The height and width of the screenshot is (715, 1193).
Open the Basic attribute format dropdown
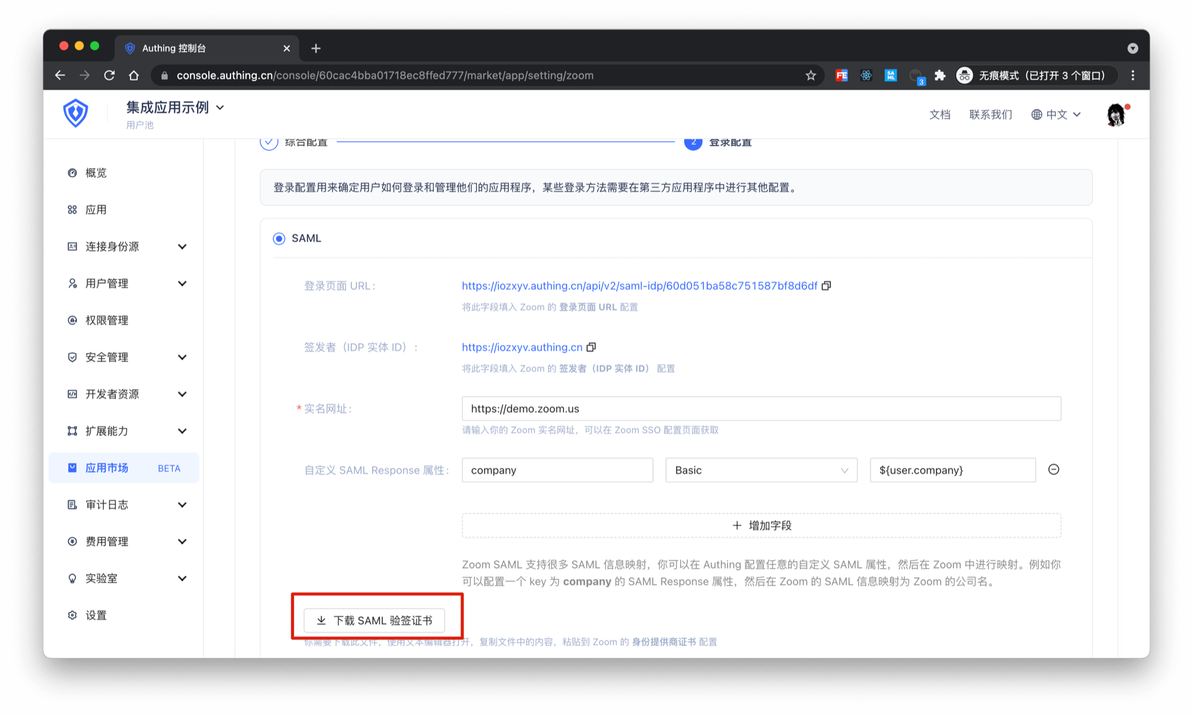point(761,470)
